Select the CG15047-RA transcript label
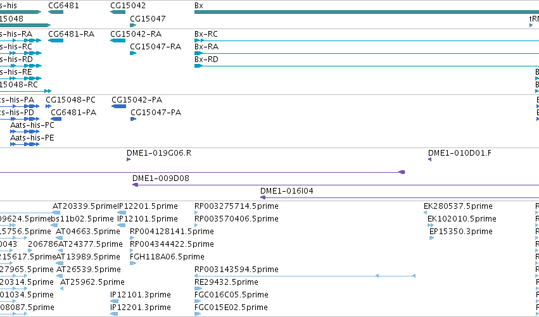This screenshot has height=317, width=539. [x=155, y=46]
